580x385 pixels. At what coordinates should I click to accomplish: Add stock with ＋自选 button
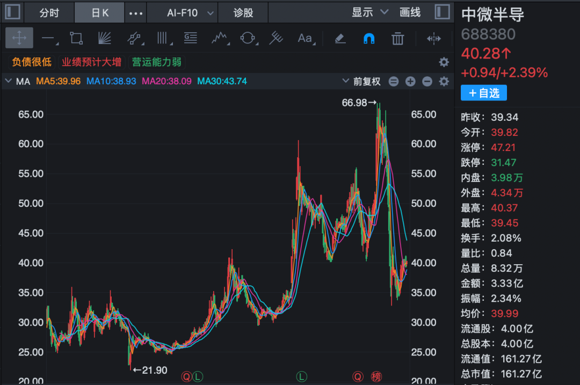484,93
